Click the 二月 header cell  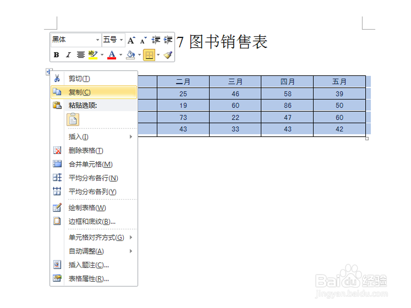pos(183,82)
